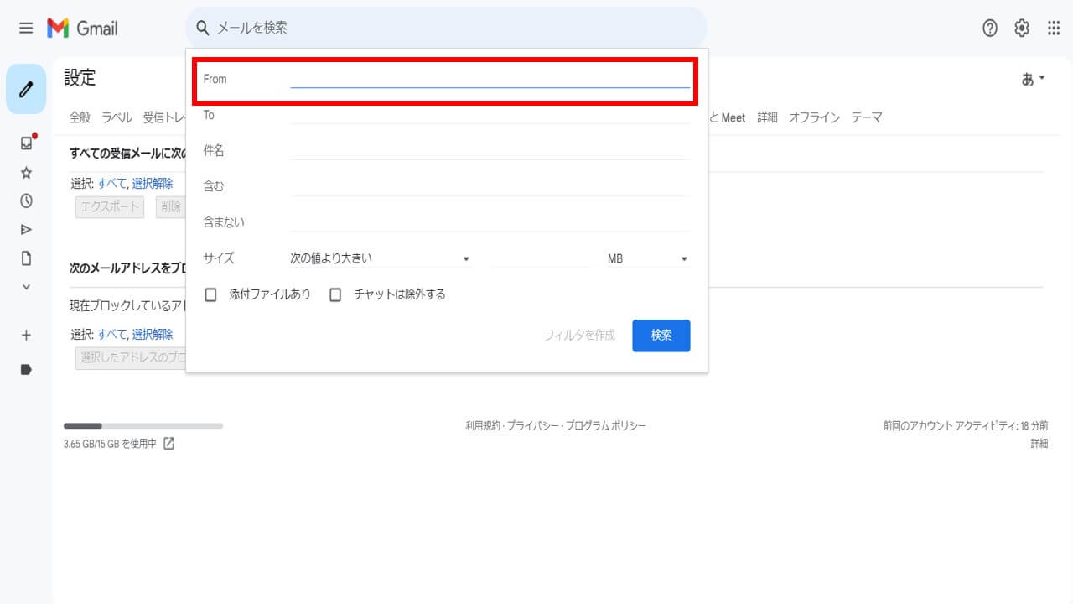Viewport: 1073px width, 604px height.
Task: Click the フィルタを作成 link
Action: pos(579,336)
